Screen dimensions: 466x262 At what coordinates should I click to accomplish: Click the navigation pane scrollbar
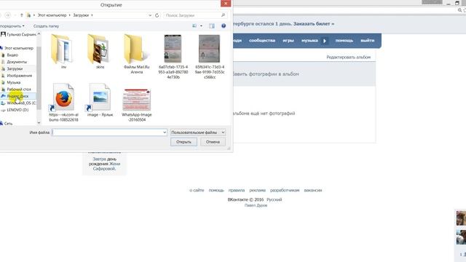[39, 79]
